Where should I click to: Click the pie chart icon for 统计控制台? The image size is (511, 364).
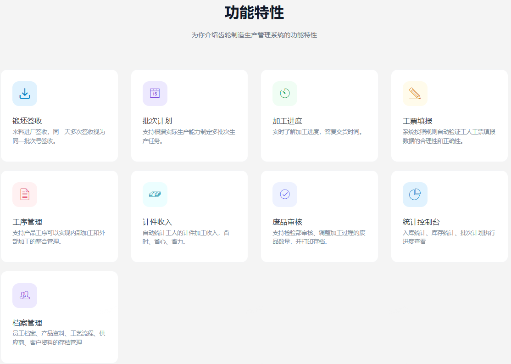point(415,195)
